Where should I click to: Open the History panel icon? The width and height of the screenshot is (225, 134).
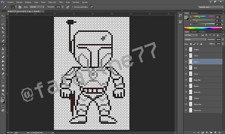point(180,15)
